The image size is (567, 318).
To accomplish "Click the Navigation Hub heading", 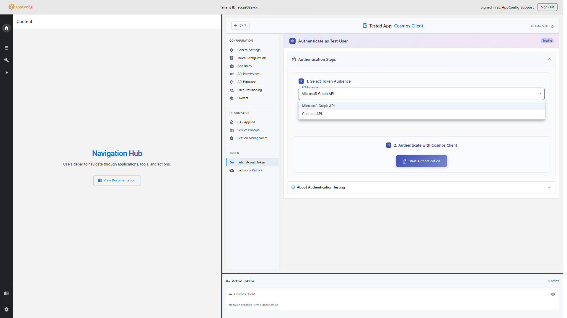I will (x=117, y=153).
